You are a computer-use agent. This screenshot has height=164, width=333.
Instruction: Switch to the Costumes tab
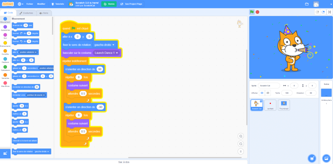(x=27, y=13)
